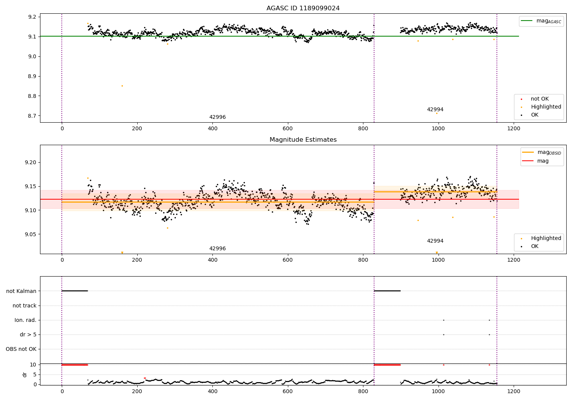Screen dimensions: 572x400
Task: Click the orange mag OBSID legend entry
Action: (x=542, y=152)
